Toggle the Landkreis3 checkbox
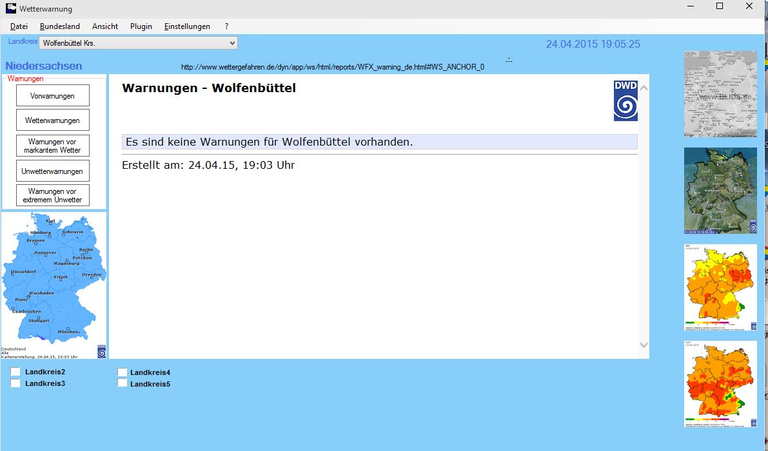The image size is (768, 451). point(15,383)
